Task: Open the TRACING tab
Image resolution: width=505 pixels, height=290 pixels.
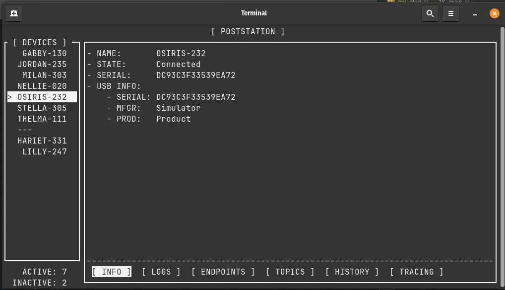Action: pyautogui.click(x=417, y=272)
